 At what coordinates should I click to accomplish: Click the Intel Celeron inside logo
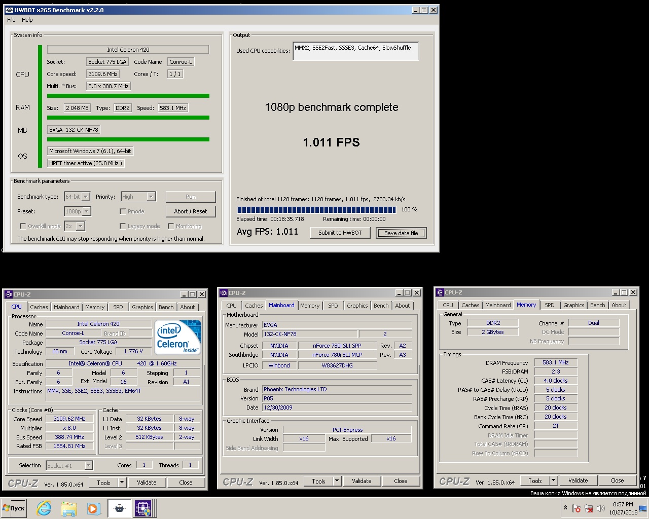pyautogui.click(x=177, y=337)
